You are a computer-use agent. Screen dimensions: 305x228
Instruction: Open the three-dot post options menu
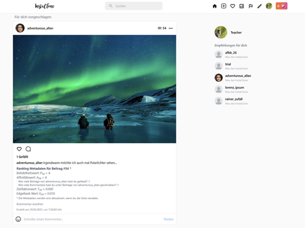(x=171, y=28)
